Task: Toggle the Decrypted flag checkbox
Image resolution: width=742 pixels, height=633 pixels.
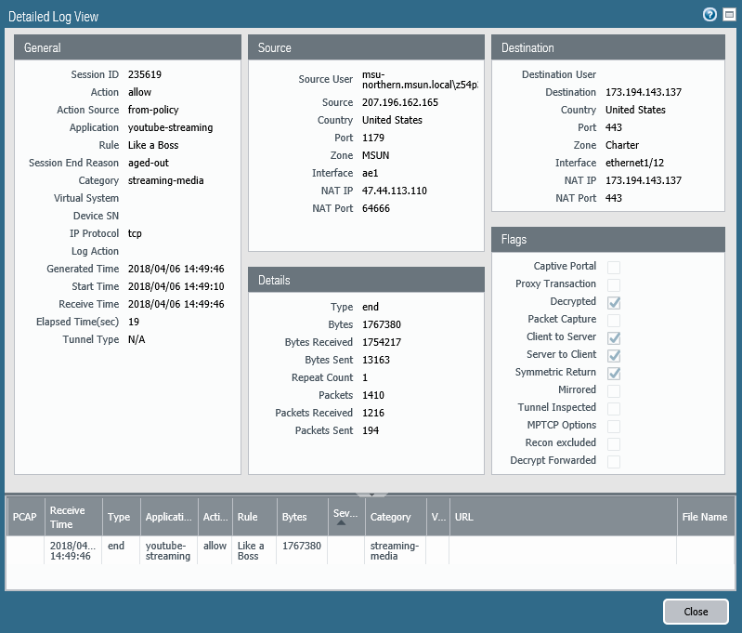Action: coord(614,302)
